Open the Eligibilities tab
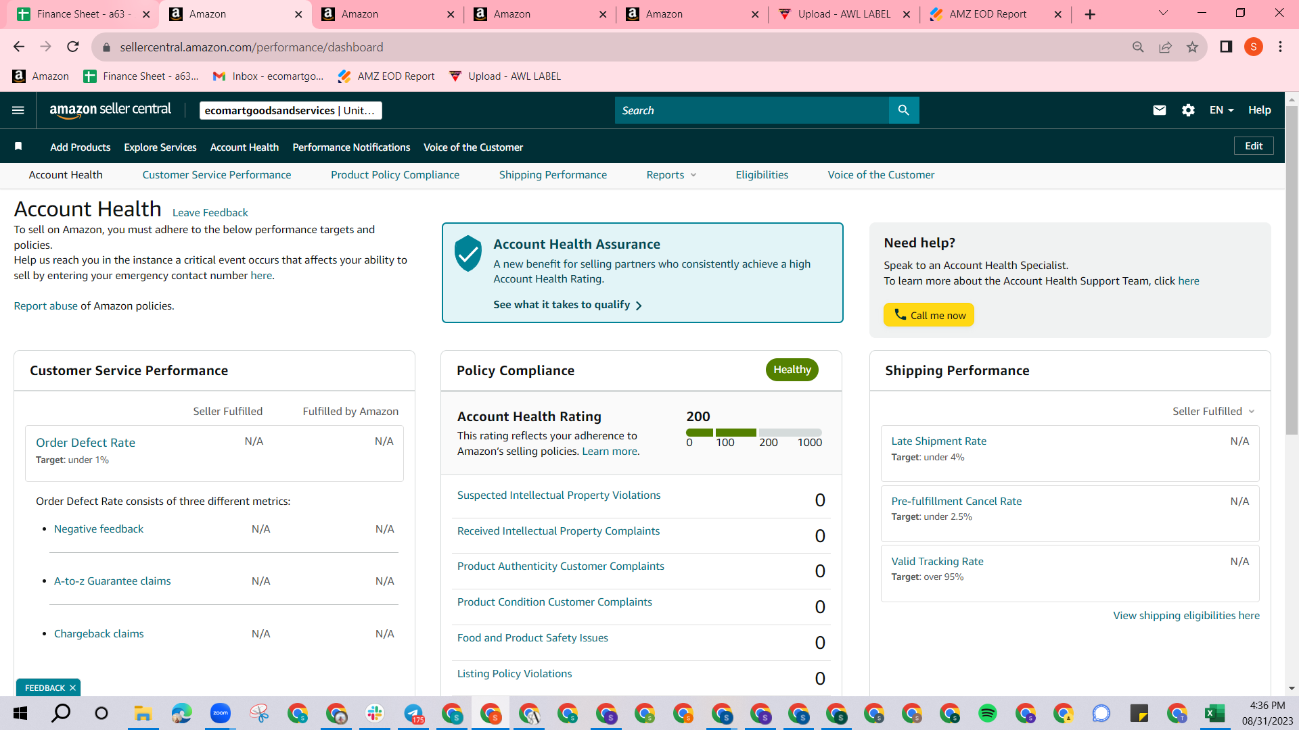 762,175
